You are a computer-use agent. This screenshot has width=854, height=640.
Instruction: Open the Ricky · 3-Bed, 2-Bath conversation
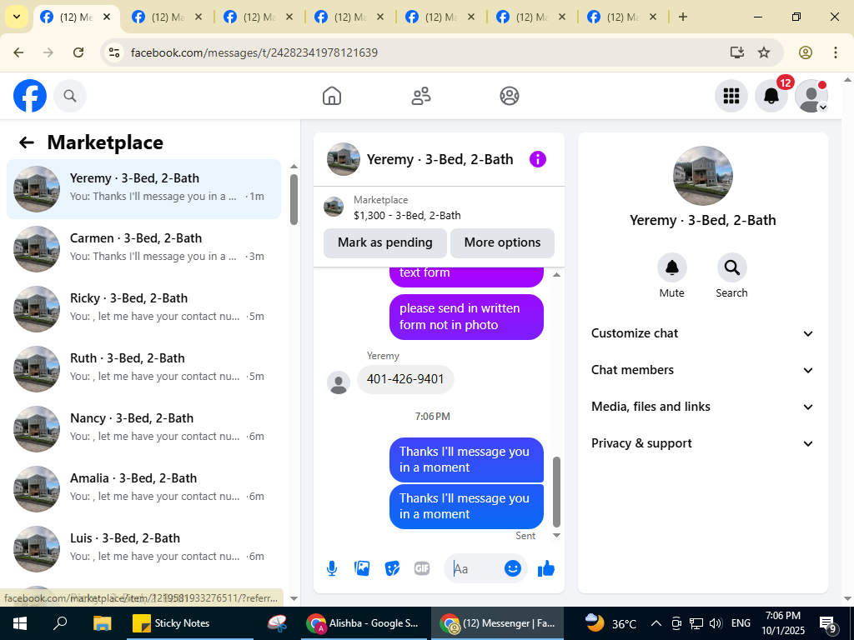143,307
